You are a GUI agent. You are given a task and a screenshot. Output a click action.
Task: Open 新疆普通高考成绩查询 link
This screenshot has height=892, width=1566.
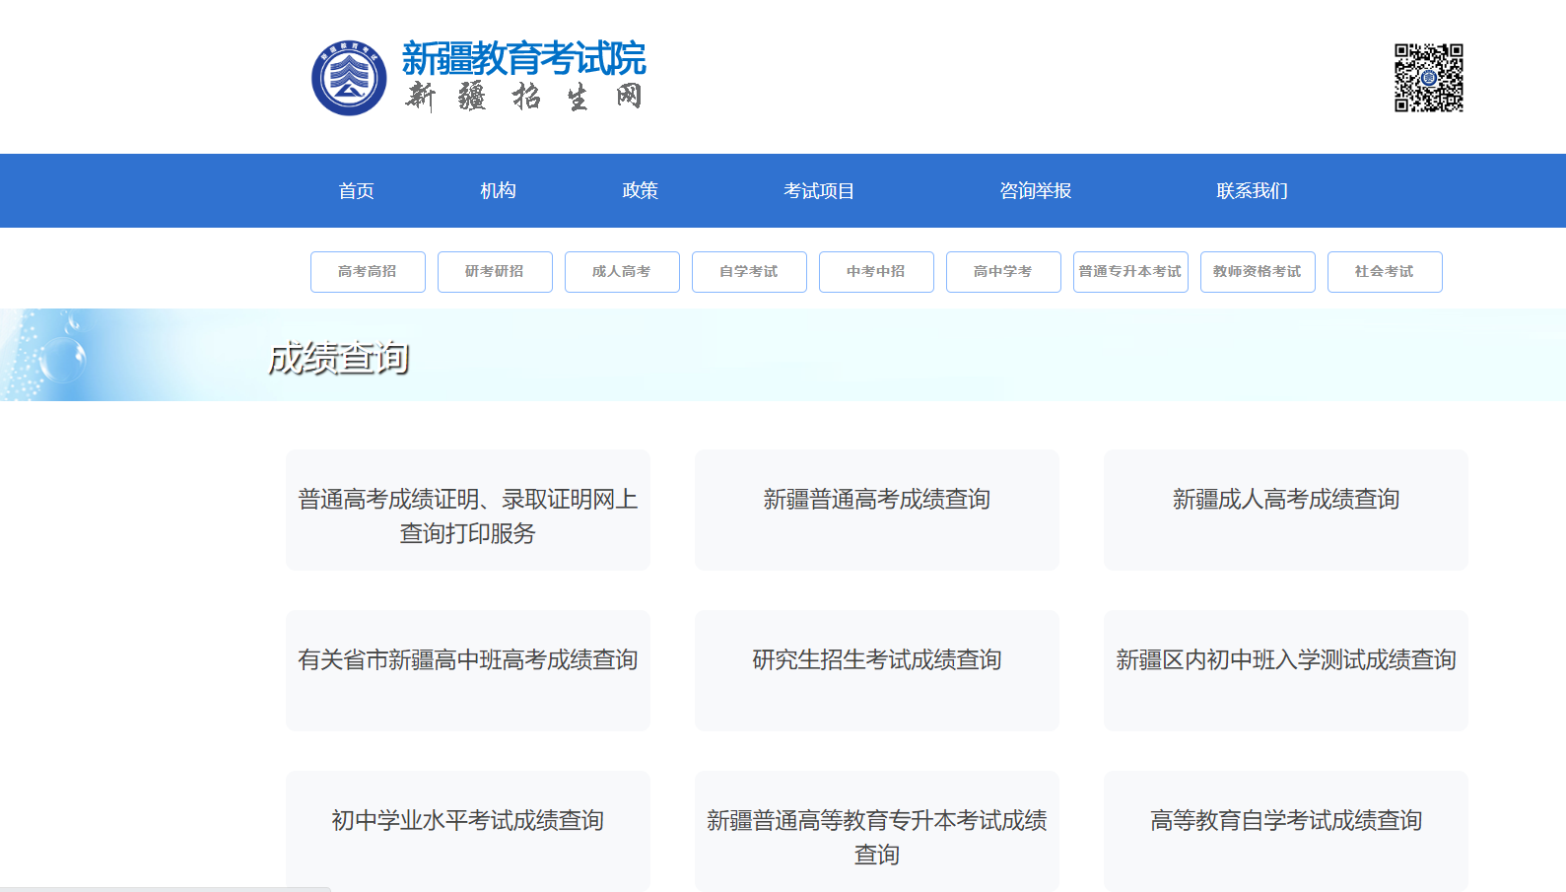(x=876, y=500)
